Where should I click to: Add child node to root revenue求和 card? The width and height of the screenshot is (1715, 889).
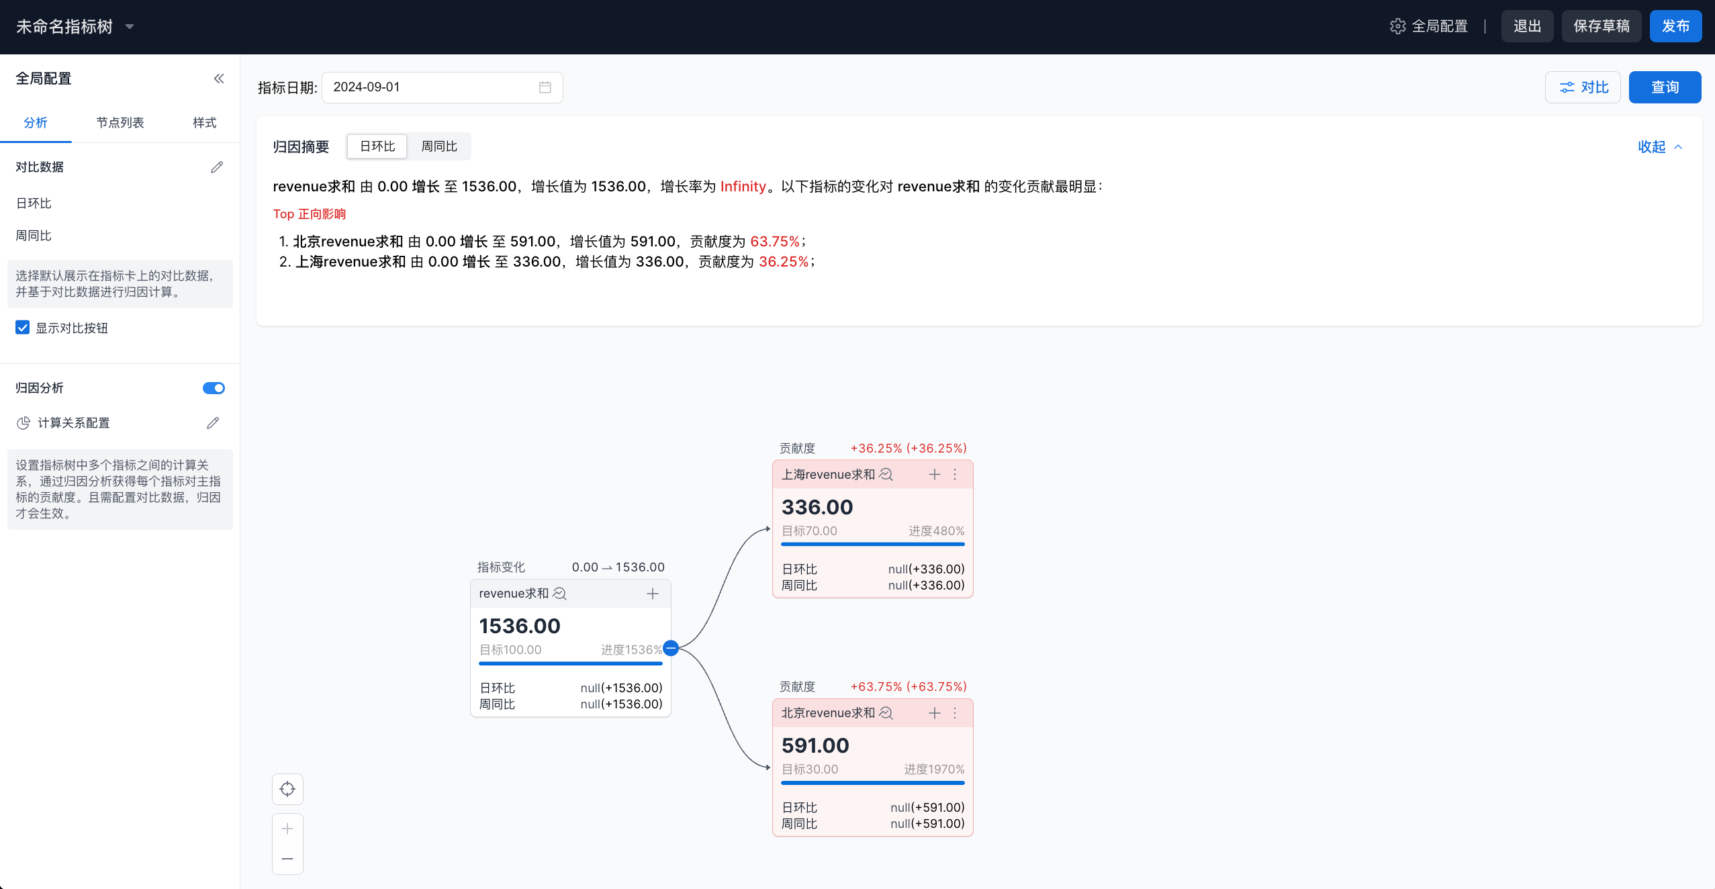tap(652, 594)
